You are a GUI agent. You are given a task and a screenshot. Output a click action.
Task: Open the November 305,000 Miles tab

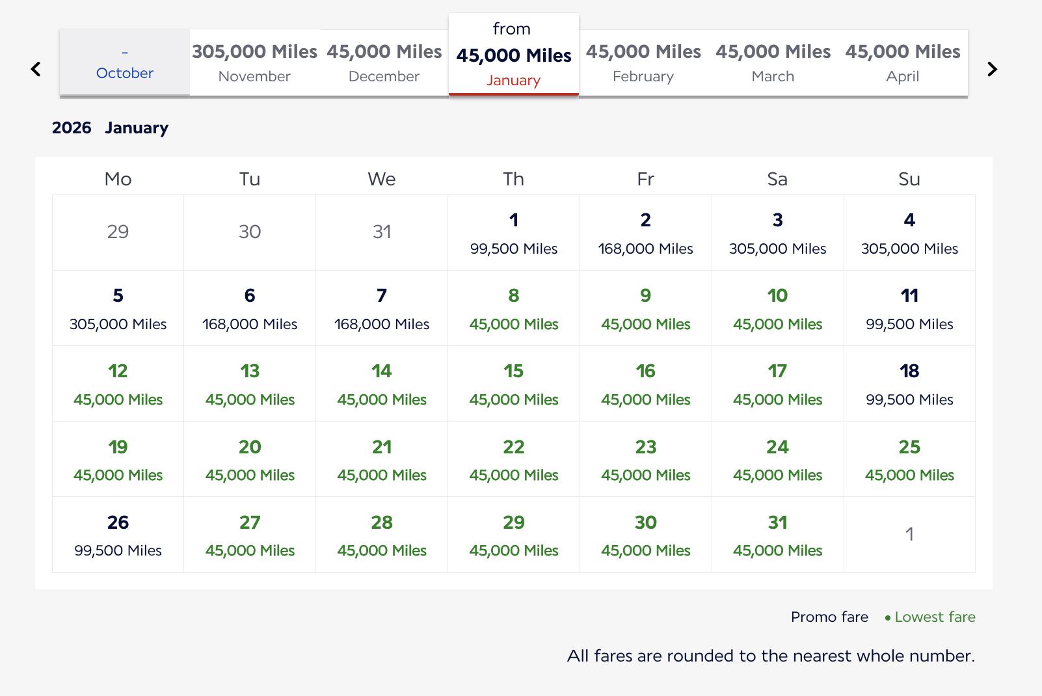(x=254, y=62)
